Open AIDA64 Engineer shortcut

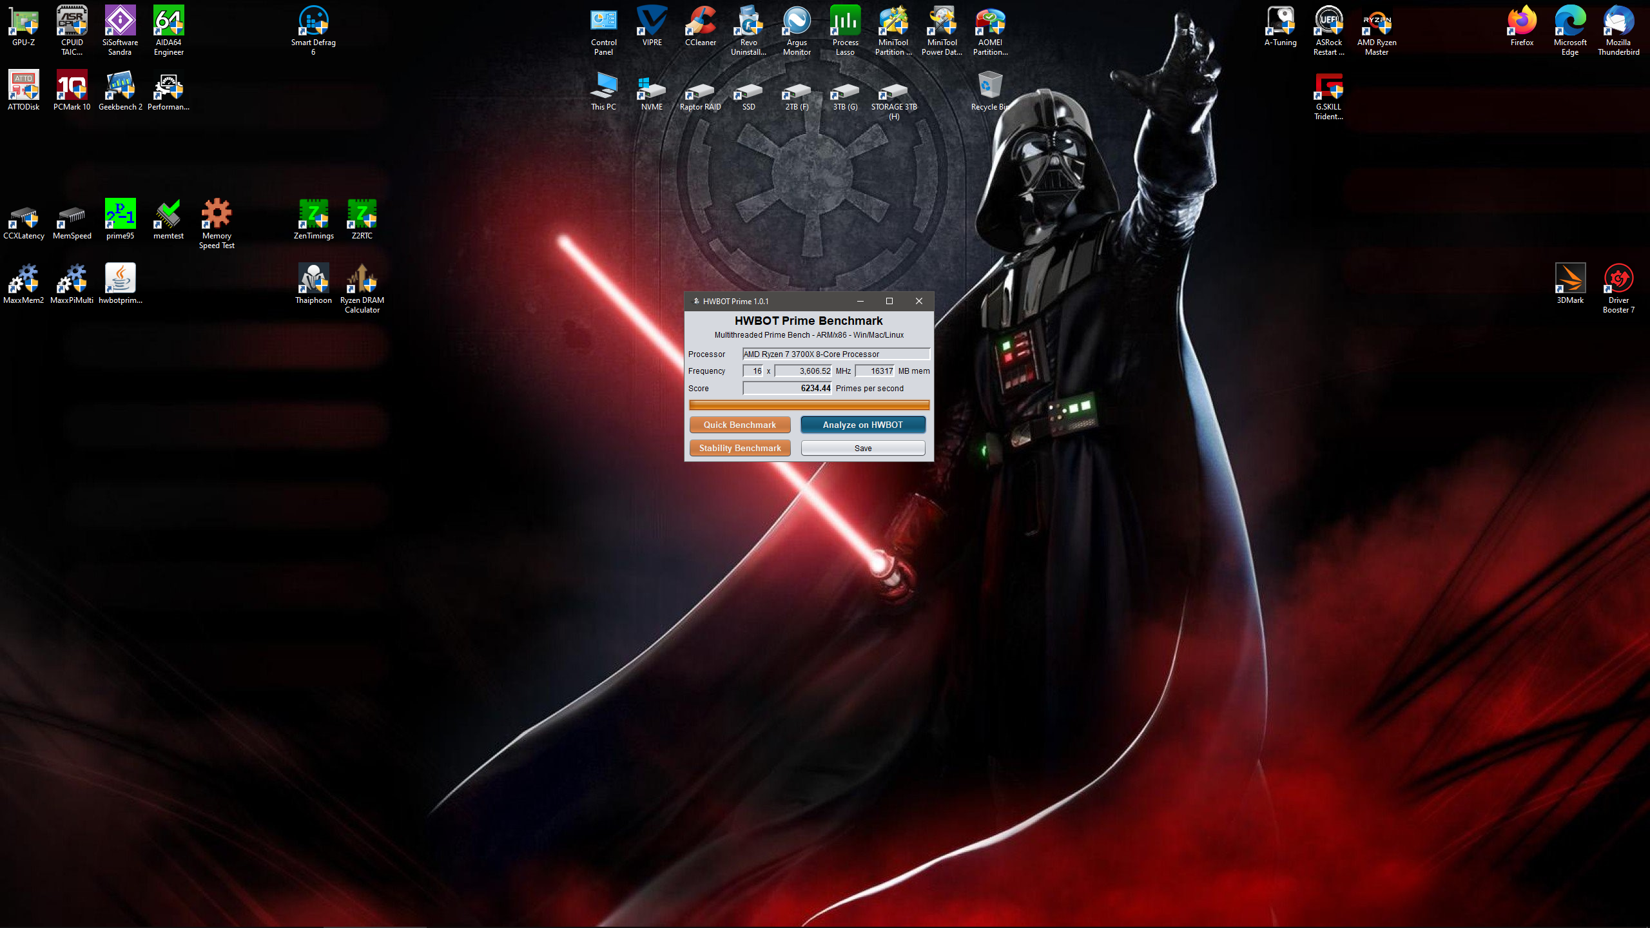tap(169, 30)
